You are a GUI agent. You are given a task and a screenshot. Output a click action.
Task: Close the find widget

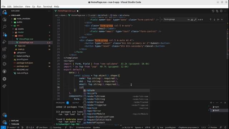[x=222, y=19]
